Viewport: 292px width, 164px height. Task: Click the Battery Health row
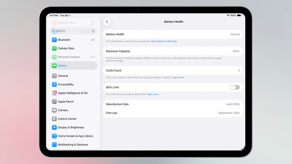[173, 34]
